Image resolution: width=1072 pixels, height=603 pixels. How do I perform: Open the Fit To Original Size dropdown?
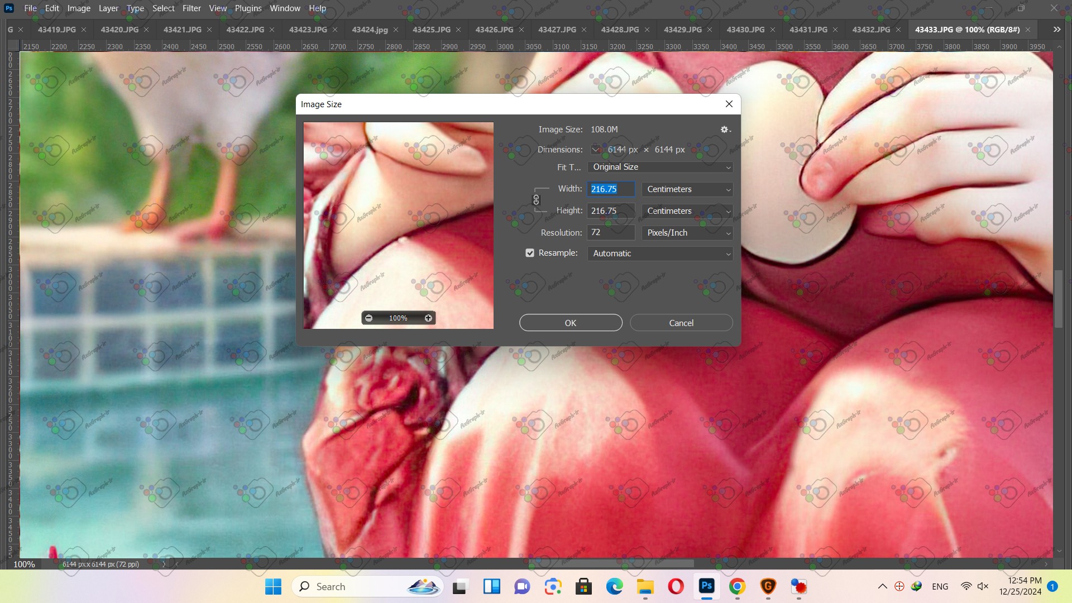click(x=660, y=167)
